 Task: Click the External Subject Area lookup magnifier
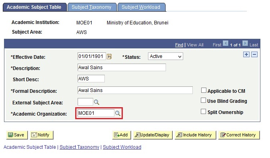coord(96,102)
